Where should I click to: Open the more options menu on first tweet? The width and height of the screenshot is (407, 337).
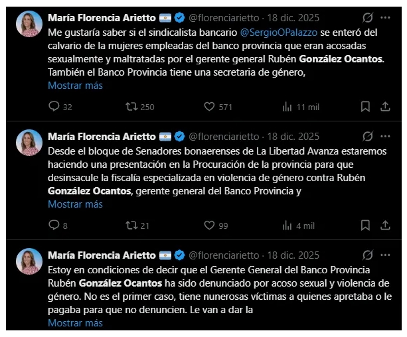click(386, 17)
